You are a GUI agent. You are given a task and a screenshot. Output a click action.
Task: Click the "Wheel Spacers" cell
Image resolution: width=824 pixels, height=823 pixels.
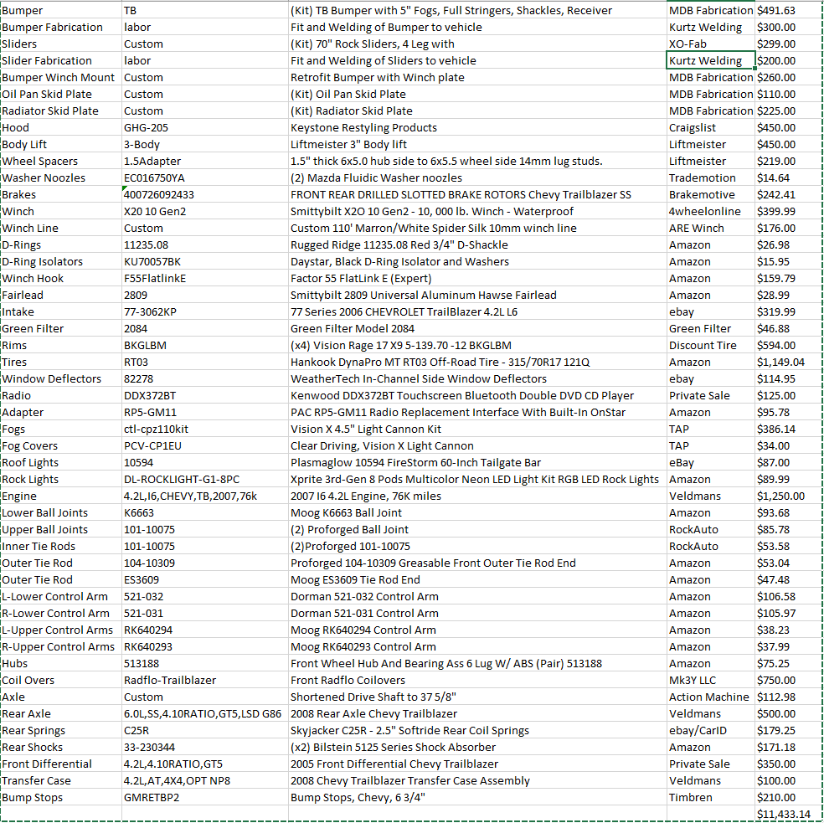pyautogui.click(x=61, y=162)
